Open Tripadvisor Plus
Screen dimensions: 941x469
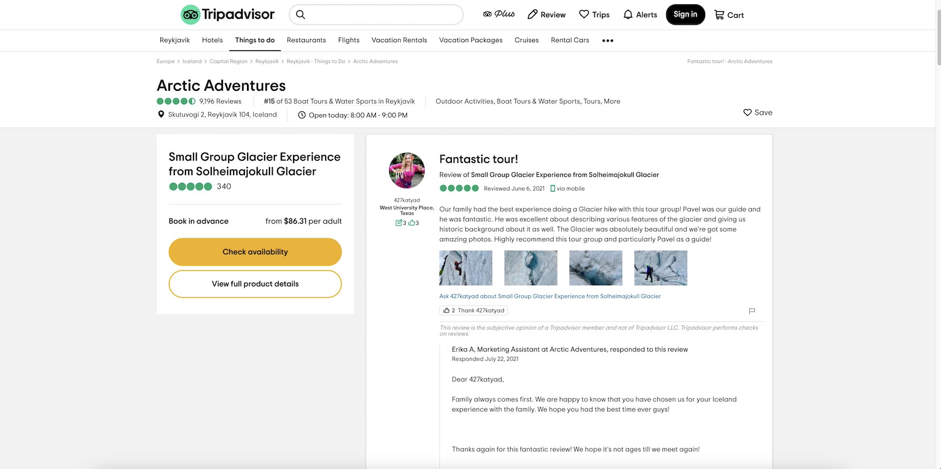tap(498, 14)
